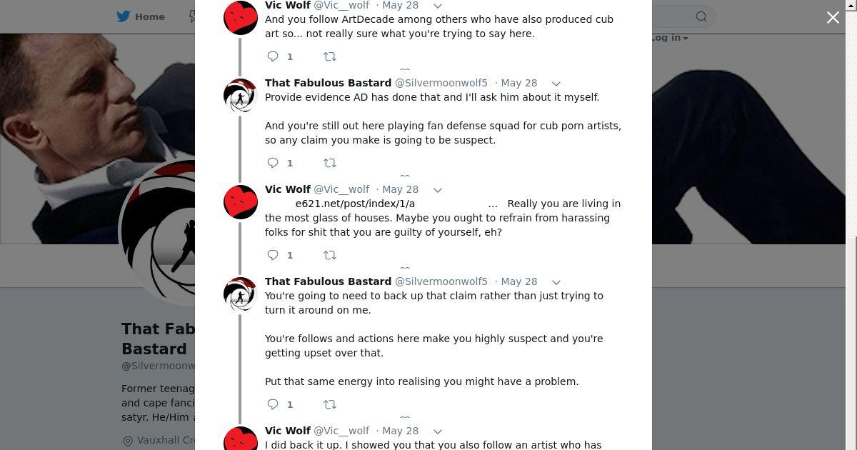Open Vic Wolf avatar on 'glass of houses' tweet
Viewport: 857px width, 450px height.
click(241, 202)
